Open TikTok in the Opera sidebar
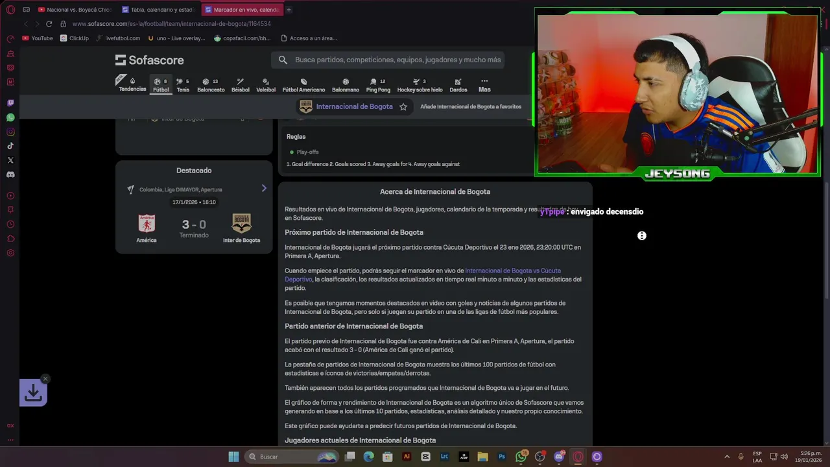This screenshot has width=830, height=467. (10, 146)
